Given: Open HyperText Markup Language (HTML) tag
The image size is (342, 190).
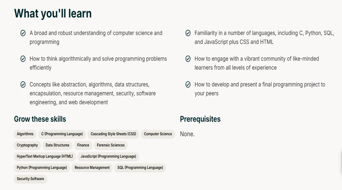Looking at the screenshot, I should pos(45,156).
